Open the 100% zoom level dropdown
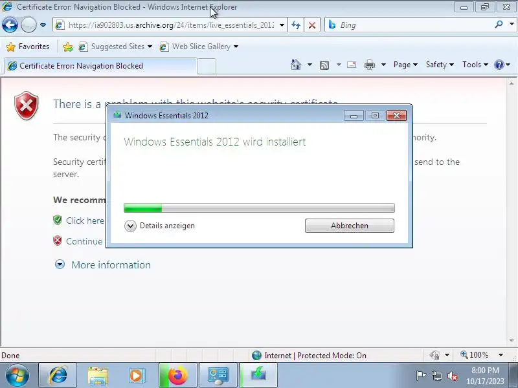 (x=501, y=355)
